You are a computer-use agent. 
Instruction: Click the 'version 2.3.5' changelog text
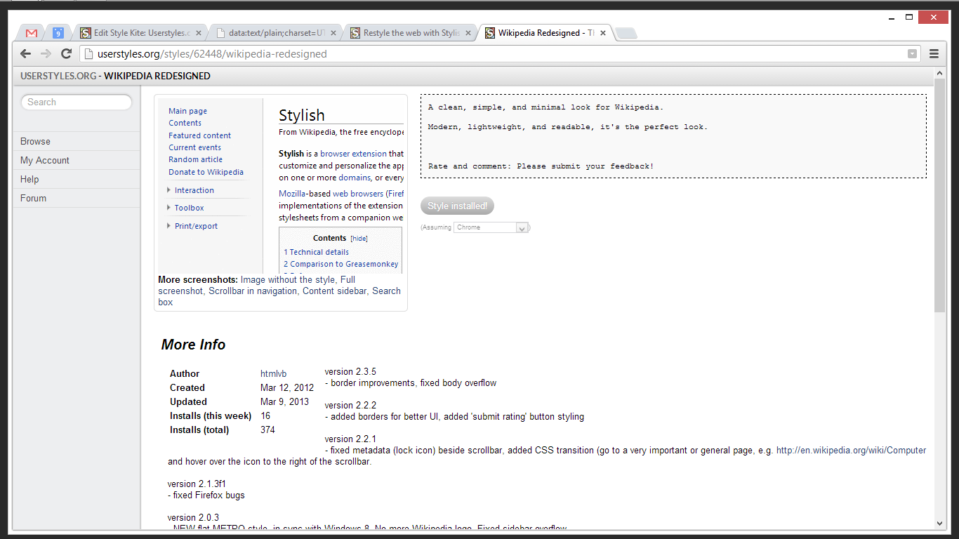350,371
